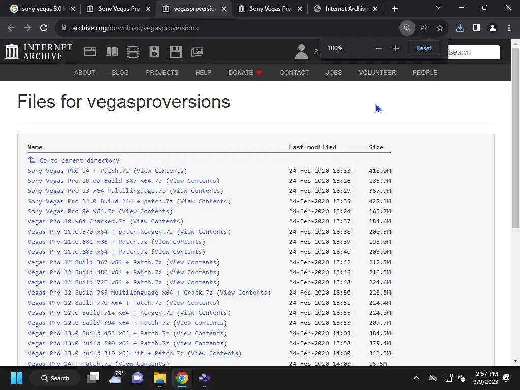Open Windows taskbar Search
The width and height of the screenshot is (520, 390).
click(x=55, y=378)
